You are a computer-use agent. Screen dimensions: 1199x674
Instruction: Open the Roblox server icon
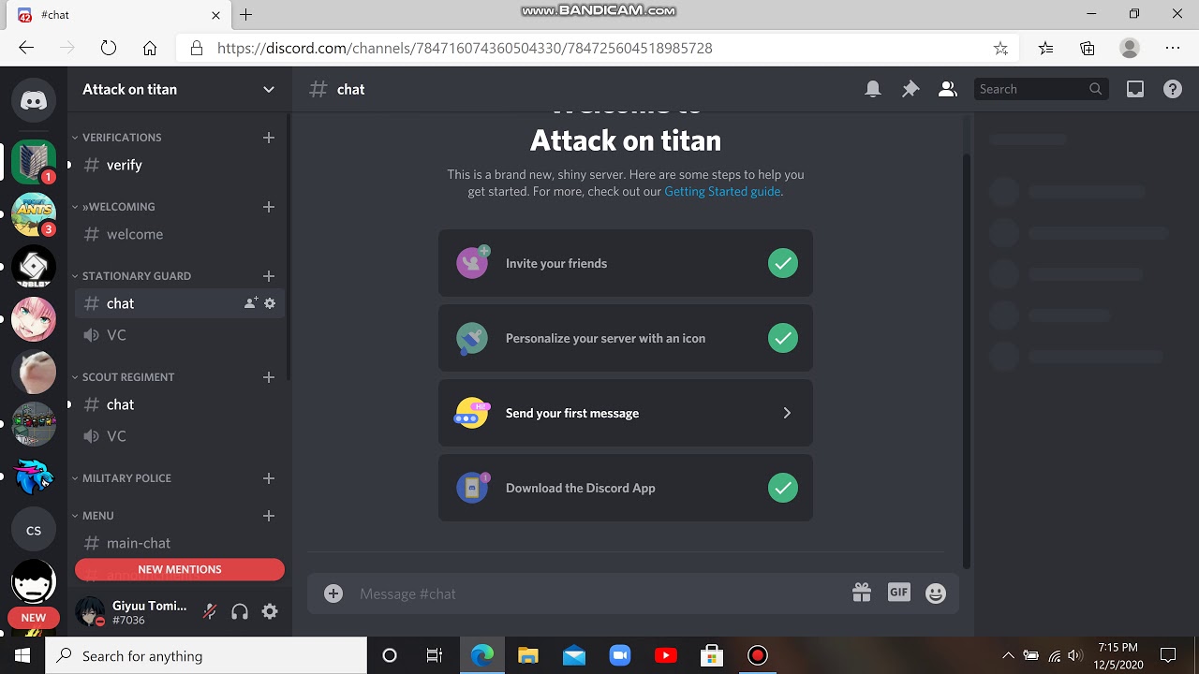click(34, 268)
